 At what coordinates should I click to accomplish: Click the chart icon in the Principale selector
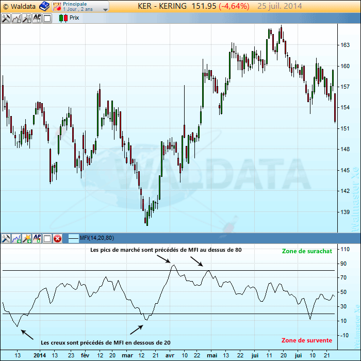click(57, 6)
